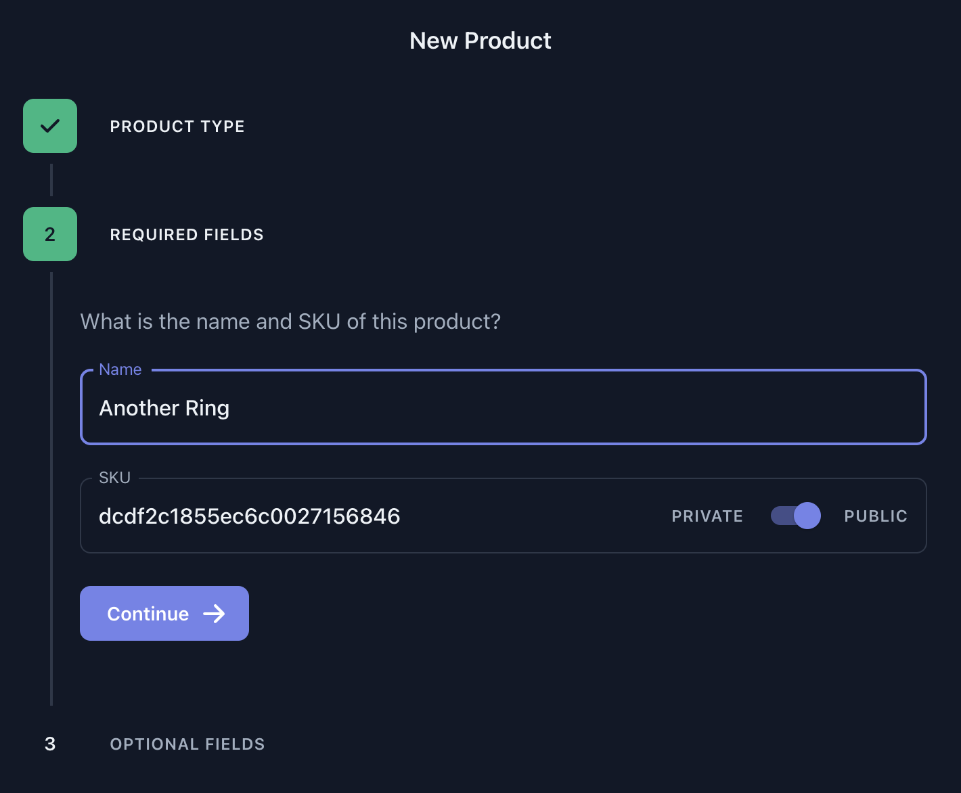The image size is (961, 793).
Task: Click the stepper line below step 2
Action: pyautogui.click(x=51, y=489)
